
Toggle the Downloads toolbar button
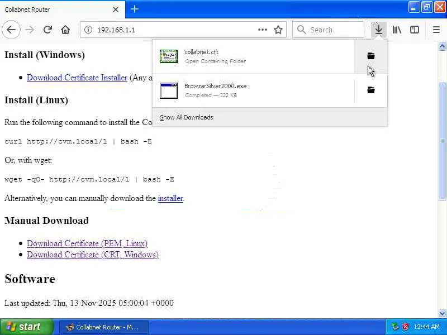(x=379, y=30)
